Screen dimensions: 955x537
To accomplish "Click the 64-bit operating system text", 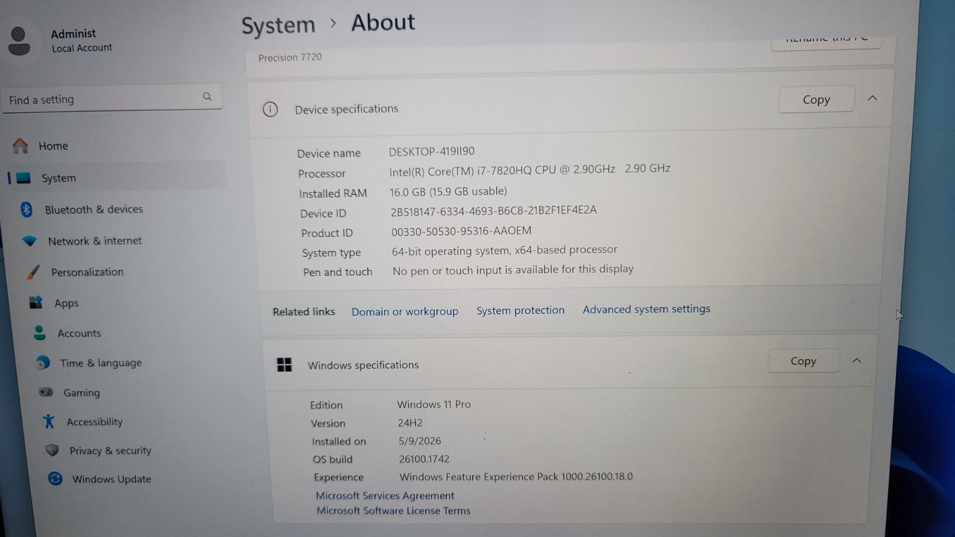I will [504, 251].
